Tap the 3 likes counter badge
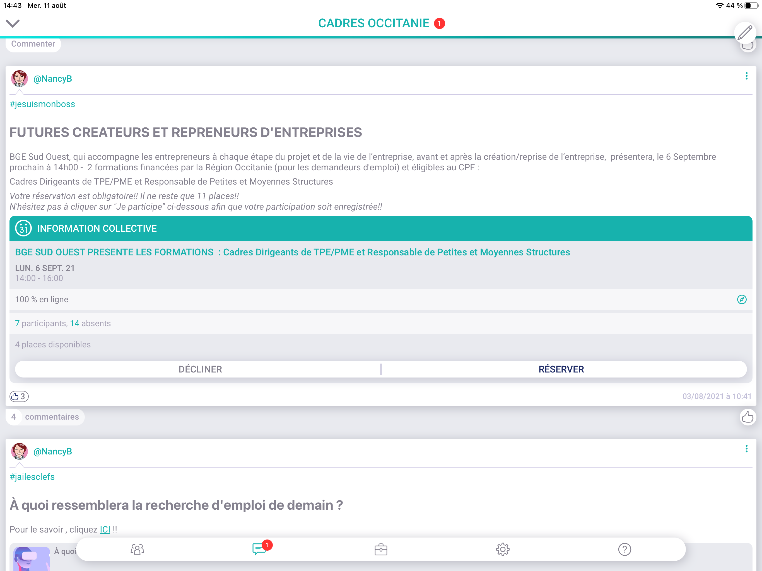This screenshot has height=571, width=762. (19, 396)
